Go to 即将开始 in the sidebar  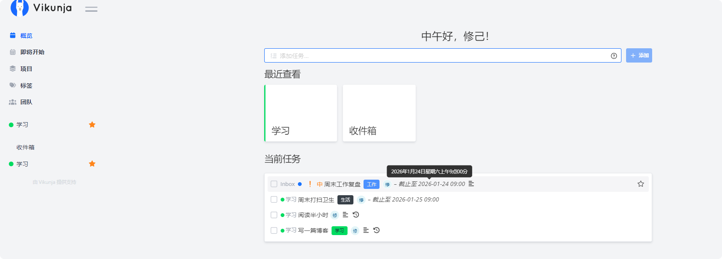(x=32, y=52)
